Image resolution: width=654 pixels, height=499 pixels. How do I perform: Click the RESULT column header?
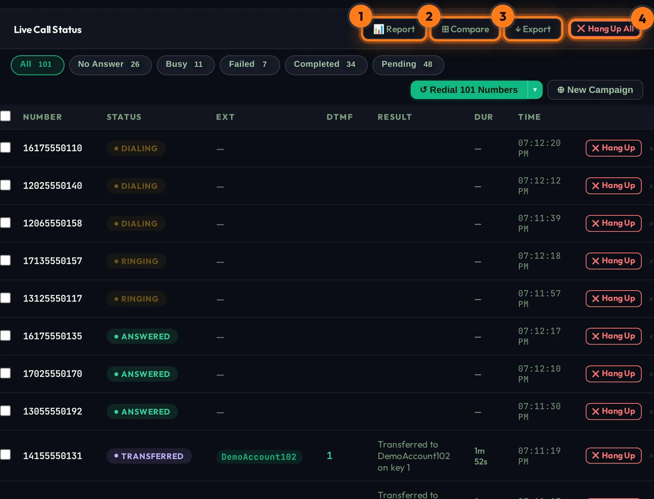394,117
